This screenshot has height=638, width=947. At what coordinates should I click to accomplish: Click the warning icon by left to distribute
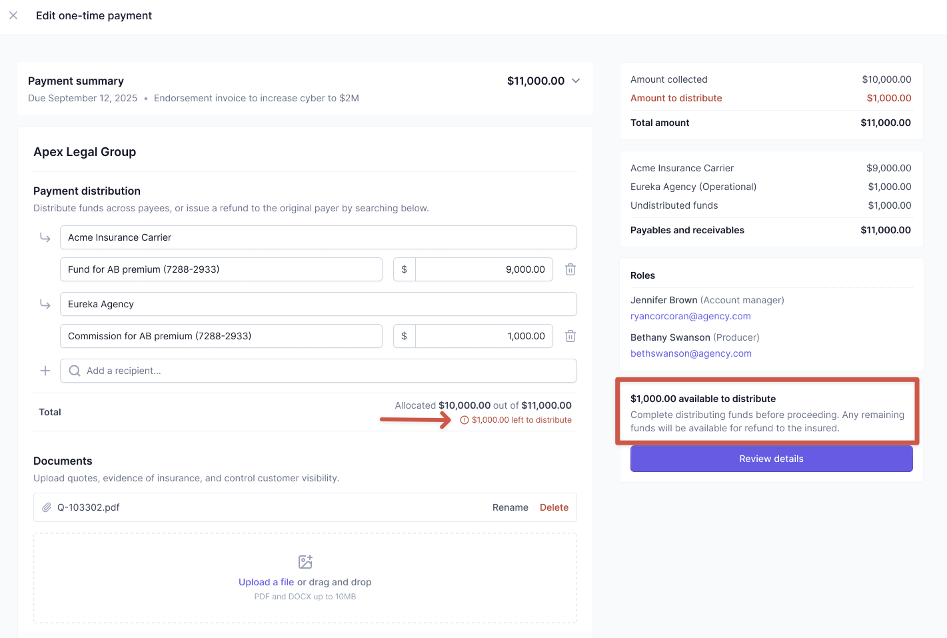pyautogui.click(x=465, y=420)
